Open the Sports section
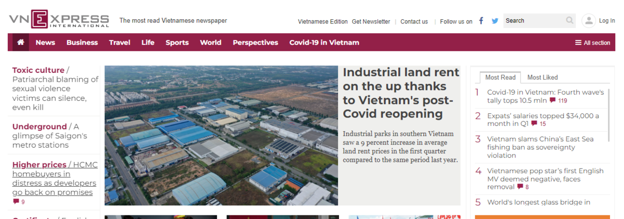 point(177,43)
